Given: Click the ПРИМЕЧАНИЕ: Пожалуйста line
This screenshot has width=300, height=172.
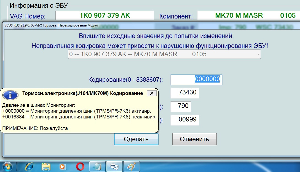Looking at the screenshot, I should click(x=35, y=128).
